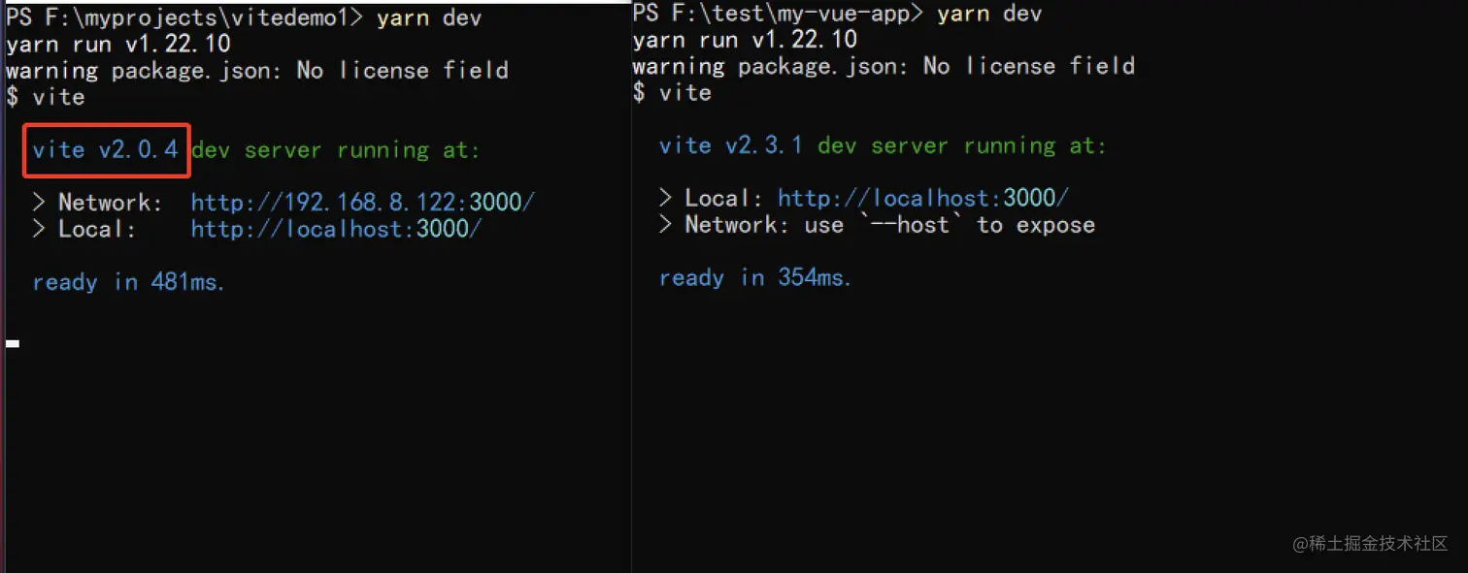Click the '> Local:' label in right terminal
The height and width of the screenshot is (573, 1468).
712,198
